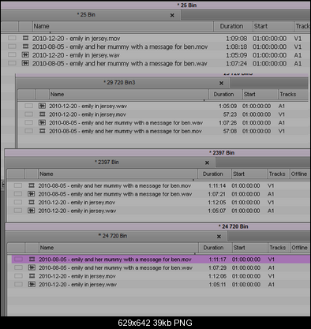Click duration 1:09:08 in 25 Bin
This screenshot has width=311, height=329.
(237, 39)
